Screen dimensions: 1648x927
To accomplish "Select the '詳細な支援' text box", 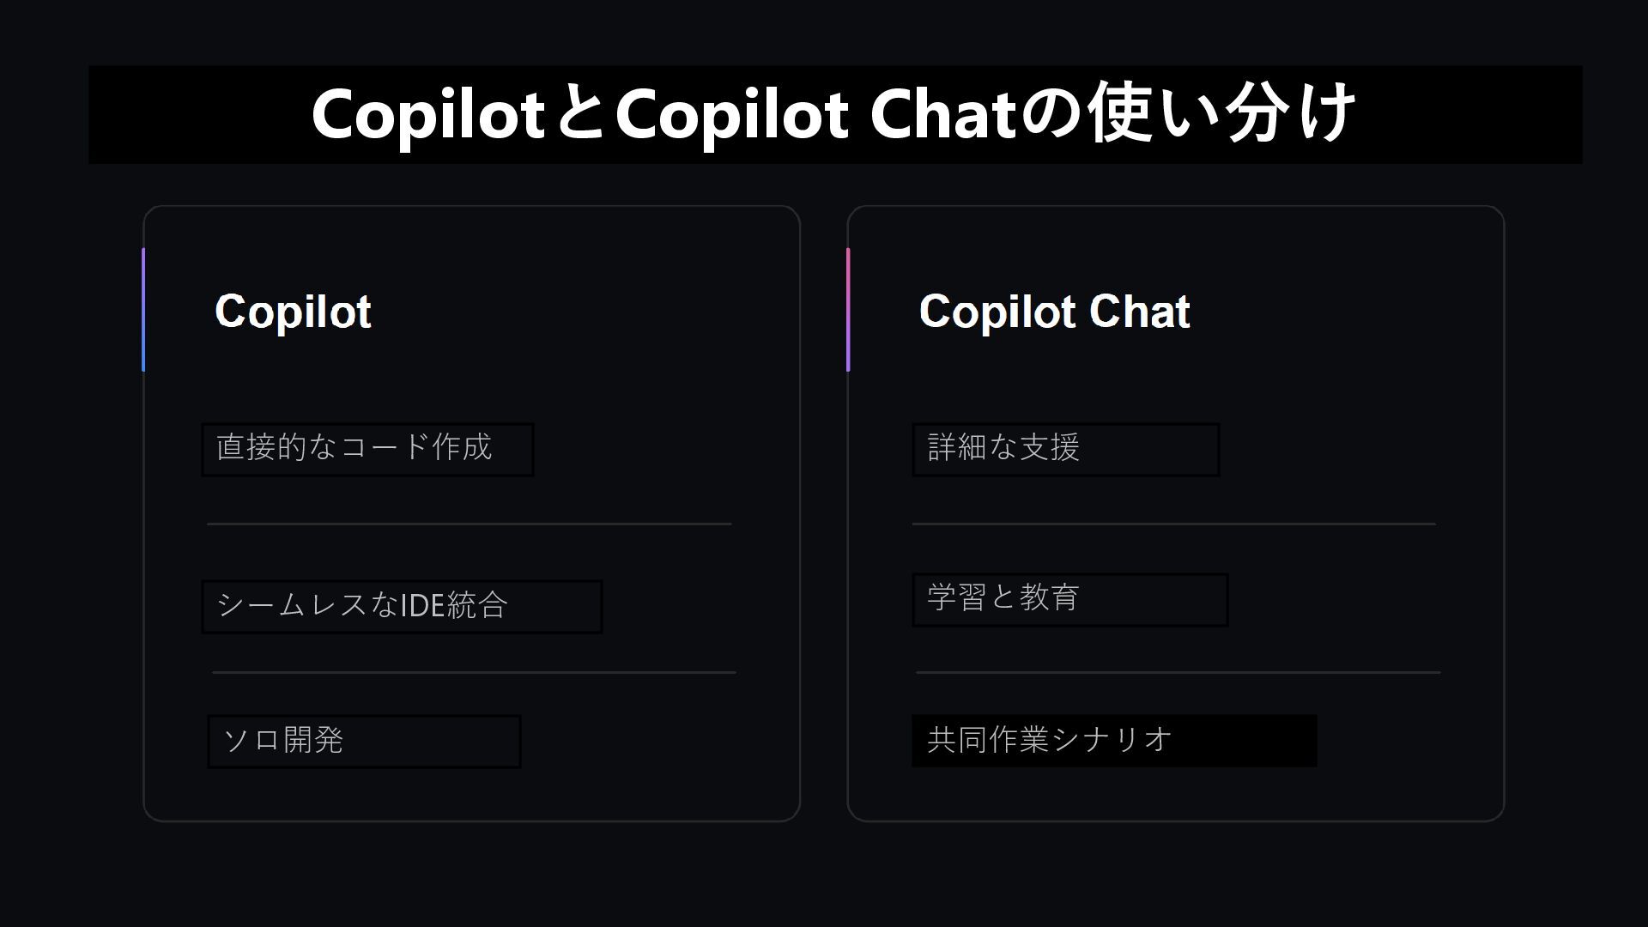I will 1064,449.
